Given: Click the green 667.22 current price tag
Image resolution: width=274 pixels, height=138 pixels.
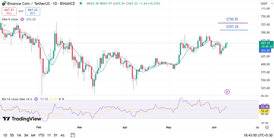Looking at the screenshot, I should [x=266, y=44].
